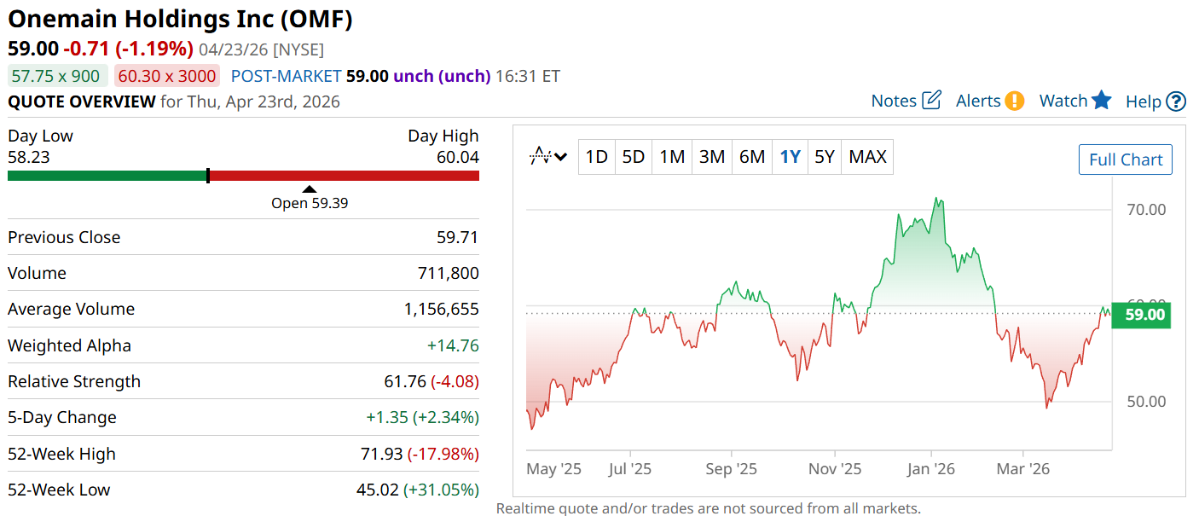This screenshot has height=516, width=1199.
Task: Click the green bid 57.75 x 900 box
Action: point(58,76)
